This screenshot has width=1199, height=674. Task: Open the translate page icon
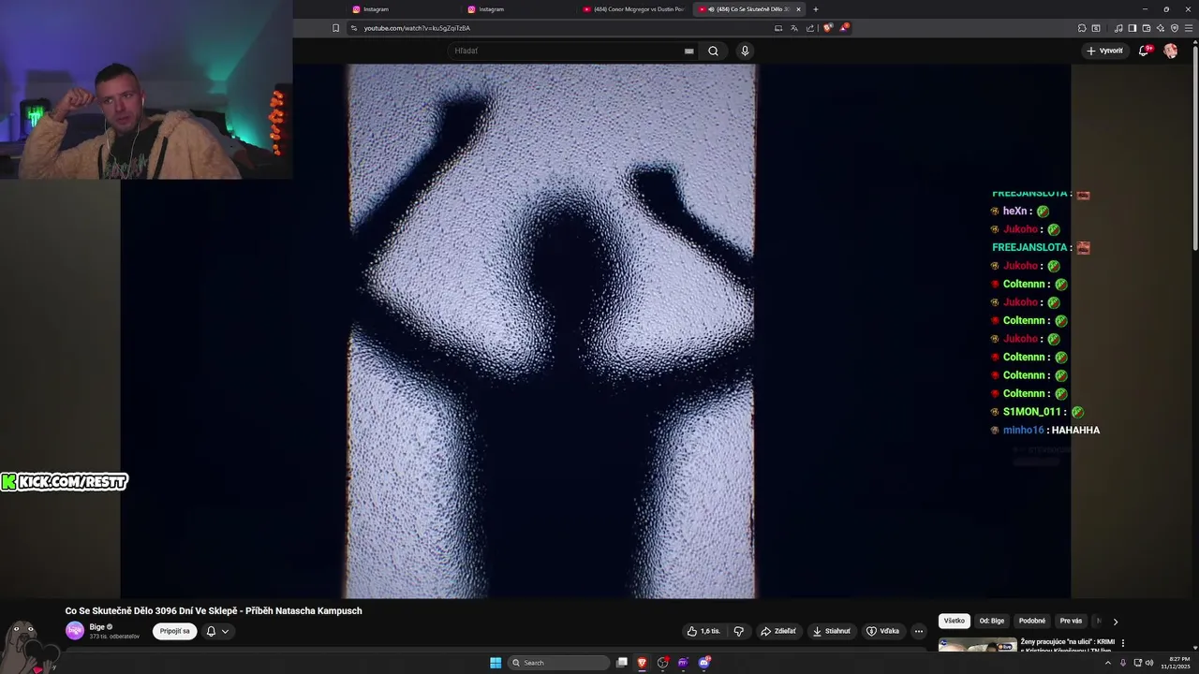tap(794, 28)
